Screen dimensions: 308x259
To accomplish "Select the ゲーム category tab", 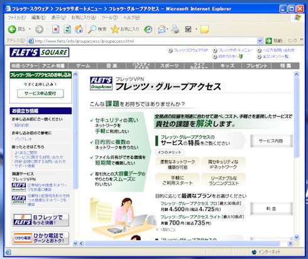I will pyautogui.click(x=82, y=66).
